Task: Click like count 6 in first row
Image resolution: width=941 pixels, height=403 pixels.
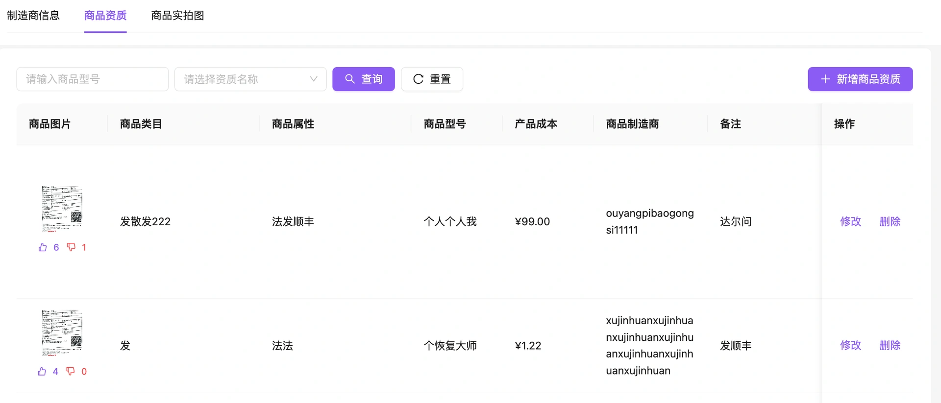Action: coord(56,247)
